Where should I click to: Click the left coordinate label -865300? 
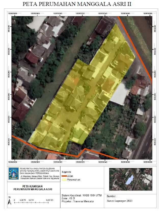pyautogui.click(x=9, y=95)
